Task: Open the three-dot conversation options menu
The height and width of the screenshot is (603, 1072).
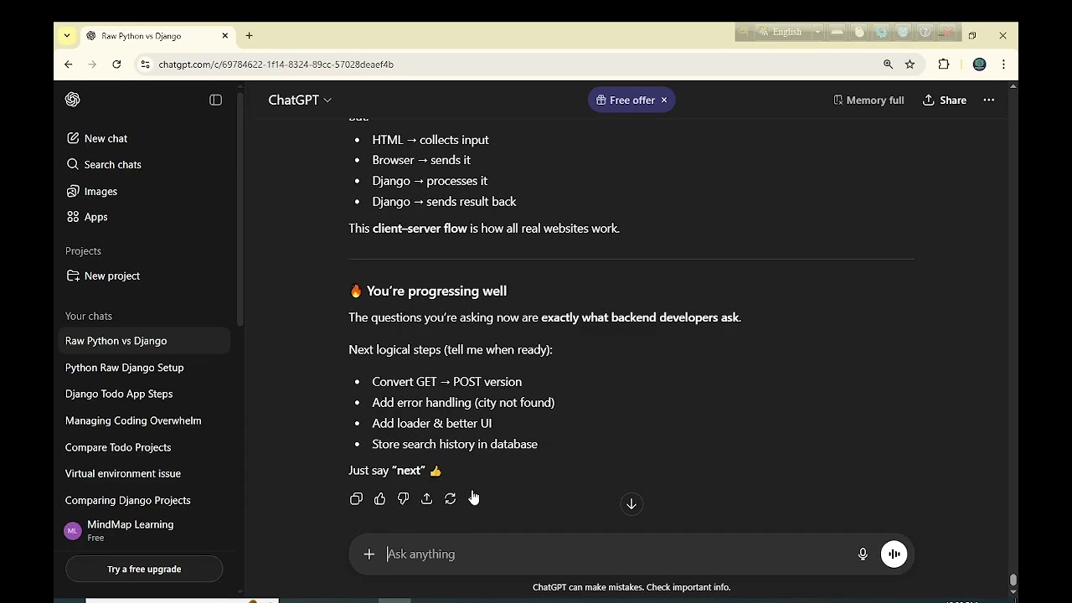Action: click(x=989, y=100)
